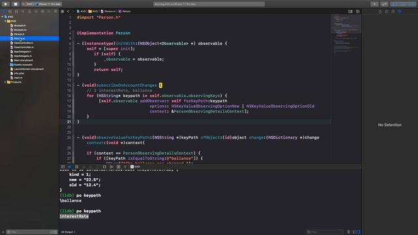Image resolution: width=418 pixels, height=235 pixels.
Task: Open the Project navigator tab
Action: (3, 12)
